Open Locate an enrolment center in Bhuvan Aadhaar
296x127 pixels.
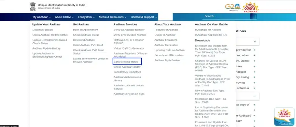90,60
